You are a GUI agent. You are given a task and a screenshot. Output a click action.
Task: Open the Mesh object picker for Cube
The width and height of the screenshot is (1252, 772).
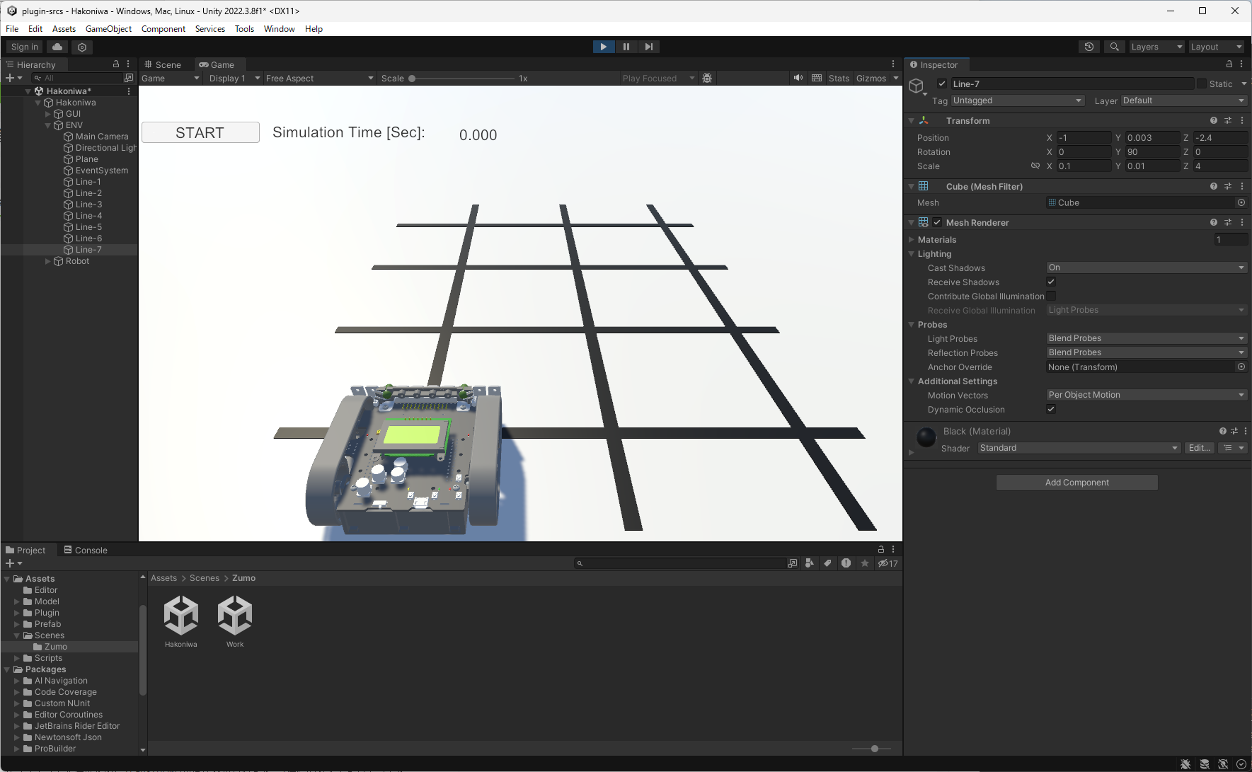(x=1241, y=202)
